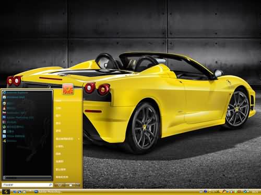261x195 pixels.
Task: Switch to Adobe Photoshop taskbar button
Action: pyautogui.click(x=49, y=192)
